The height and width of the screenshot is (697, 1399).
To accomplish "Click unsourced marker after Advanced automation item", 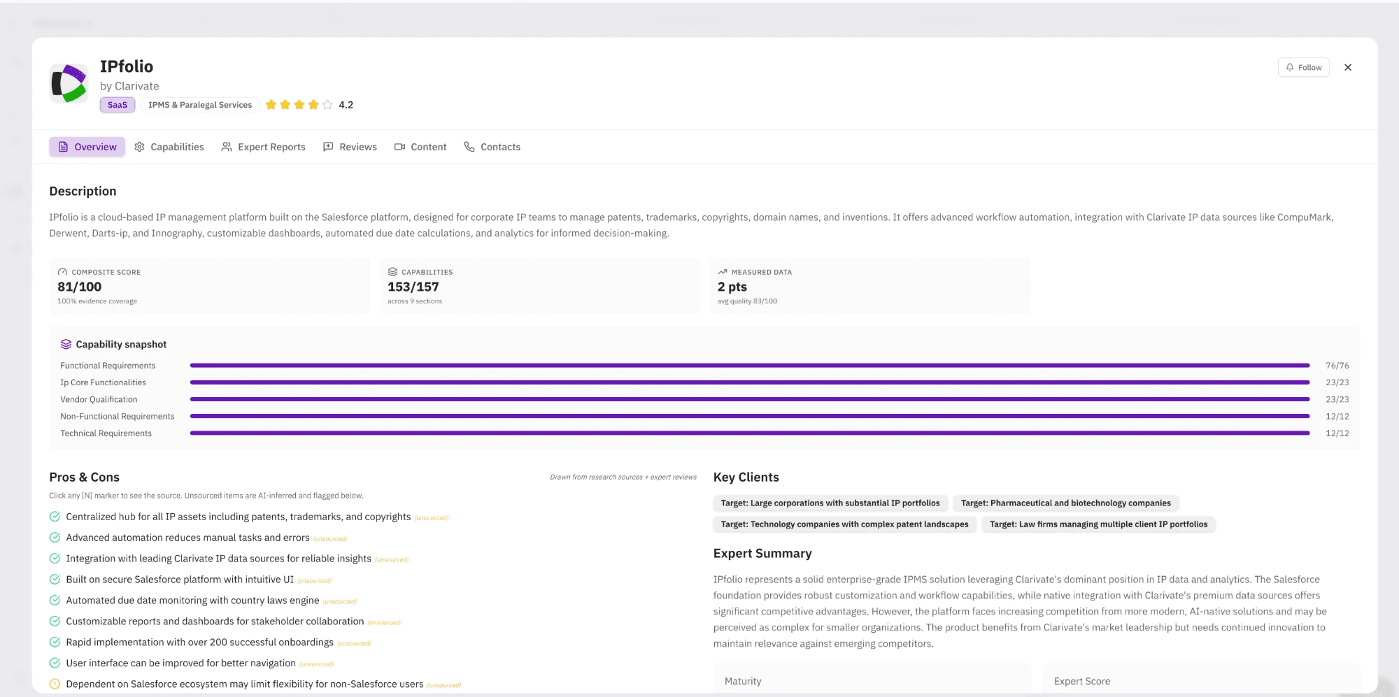I will click(x=329, y=539).
